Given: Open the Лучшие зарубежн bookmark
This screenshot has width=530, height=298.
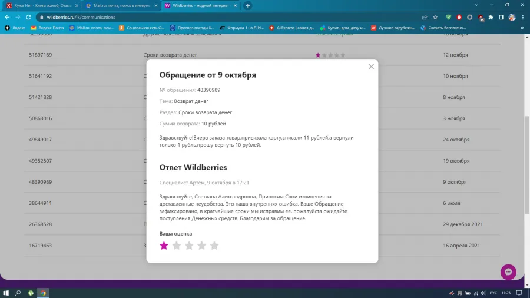Looking at the screenshot, I should 393,28.
